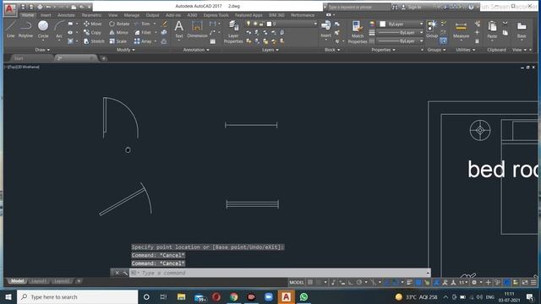
Task: Activate the Mirror command
Action: coord(118,32)
